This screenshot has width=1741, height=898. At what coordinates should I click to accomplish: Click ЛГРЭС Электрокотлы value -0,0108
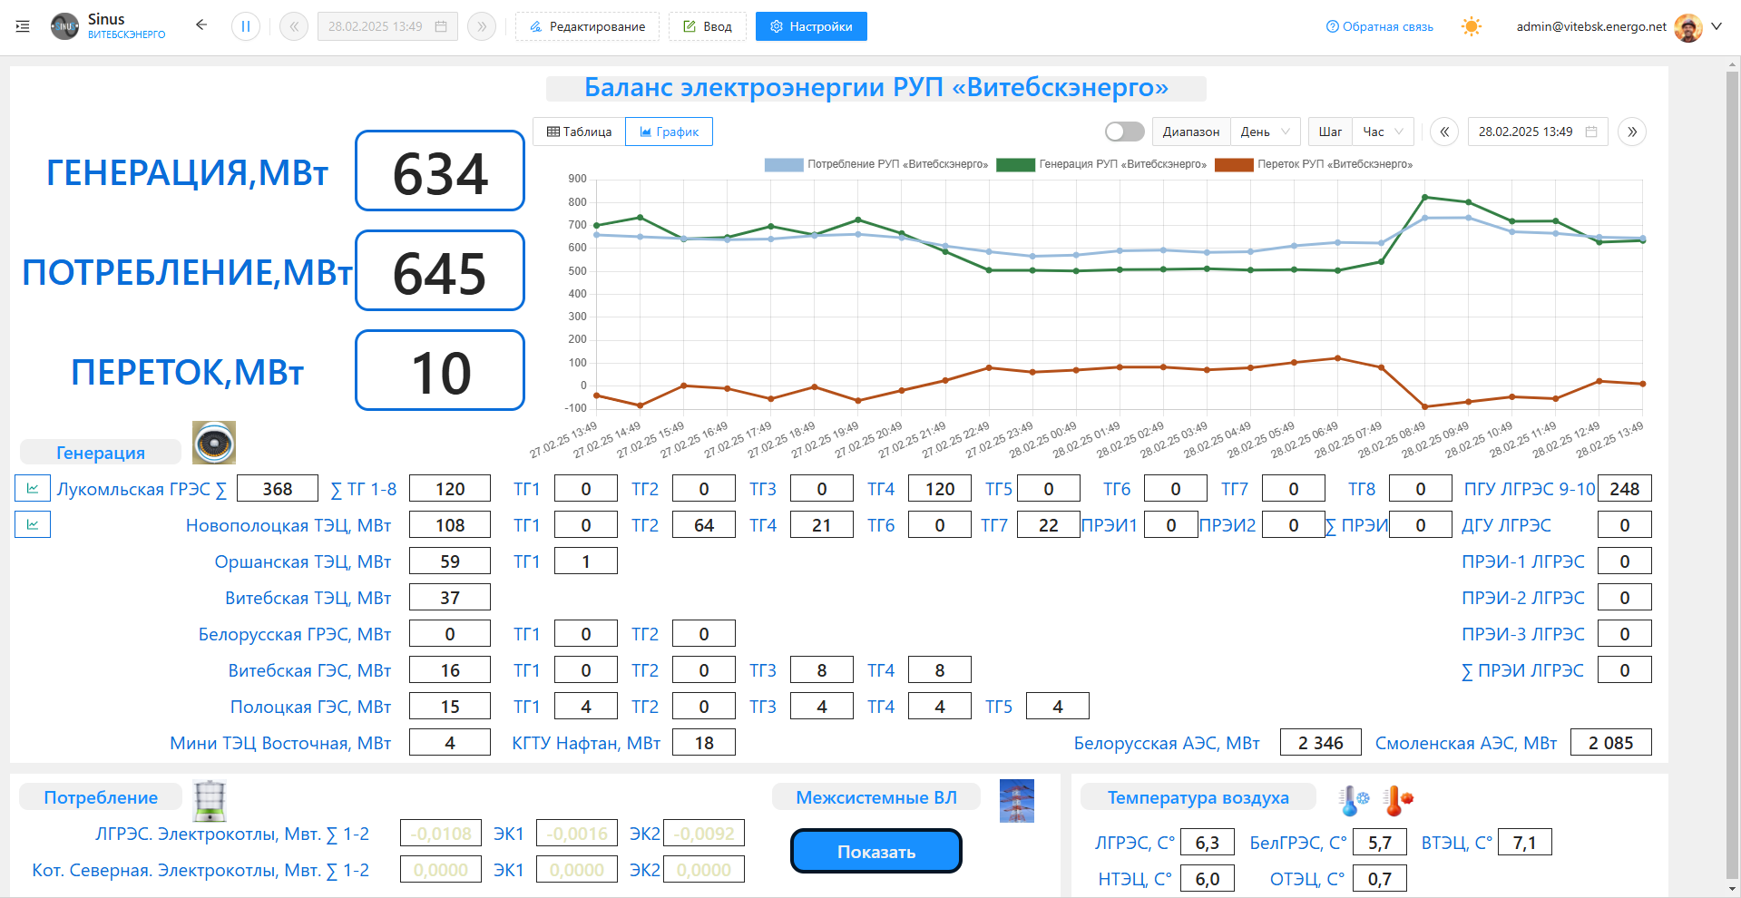[441, 833]
